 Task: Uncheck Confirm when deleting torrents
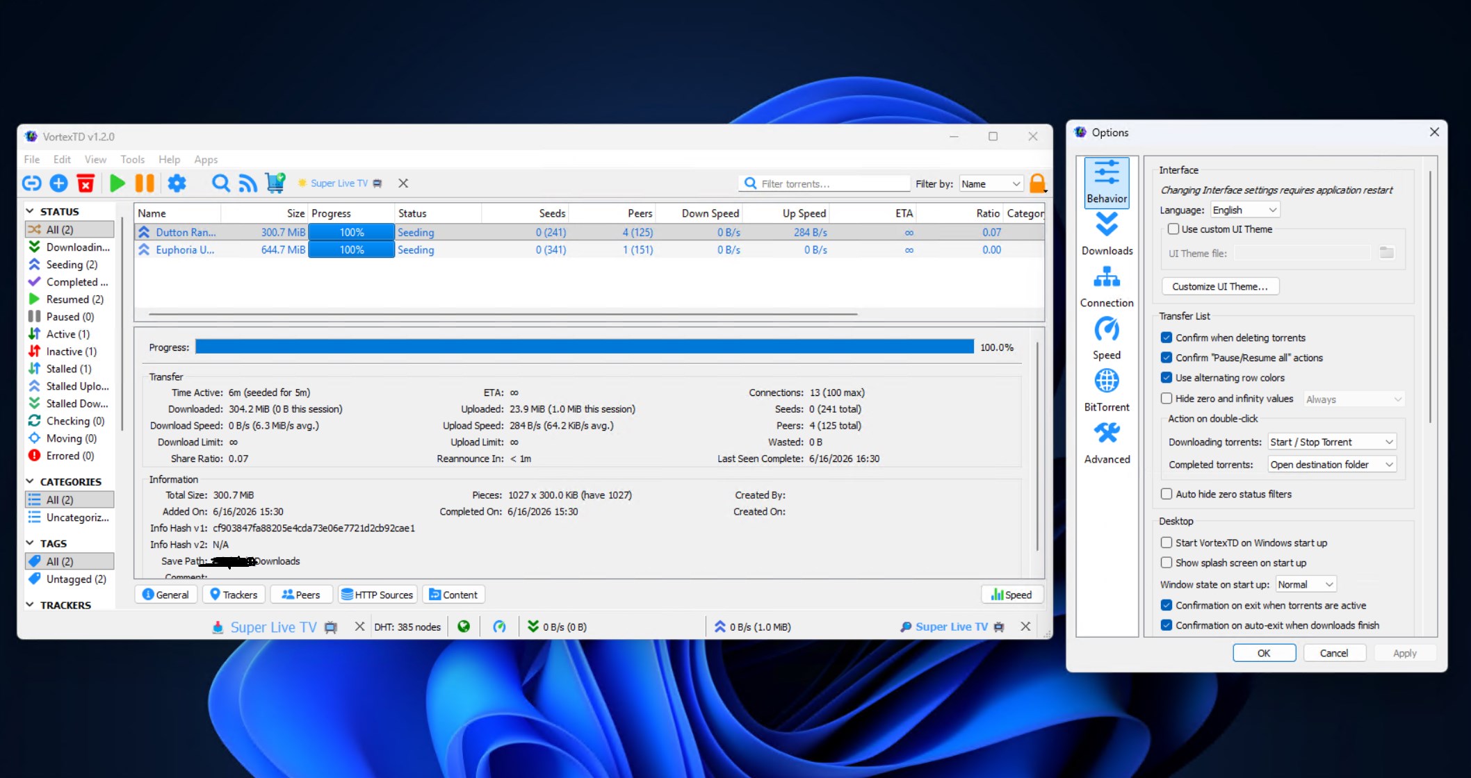[x=1167, y=338]
